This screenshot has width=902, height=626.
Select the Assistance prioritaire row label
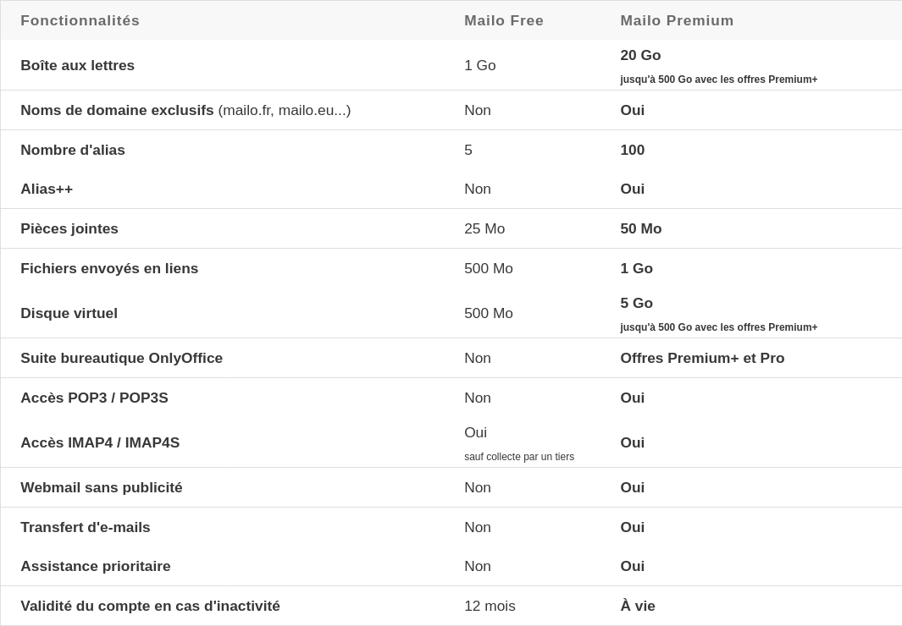pos(96,566)
